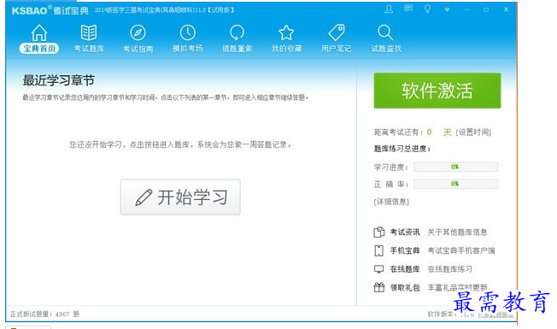This screenshot has height=329, width=557.
Task: Click the 学习进度 progress bar
Action: click(455, 167)
